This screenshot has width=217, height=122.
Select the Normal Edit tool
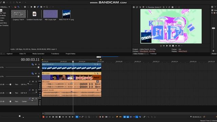point(77,117)
